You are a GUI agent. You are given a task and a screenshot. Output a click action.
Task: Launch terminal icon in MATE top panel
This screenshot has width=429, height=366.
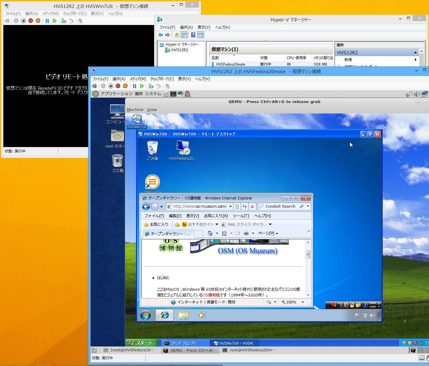(x=173, y=94)
